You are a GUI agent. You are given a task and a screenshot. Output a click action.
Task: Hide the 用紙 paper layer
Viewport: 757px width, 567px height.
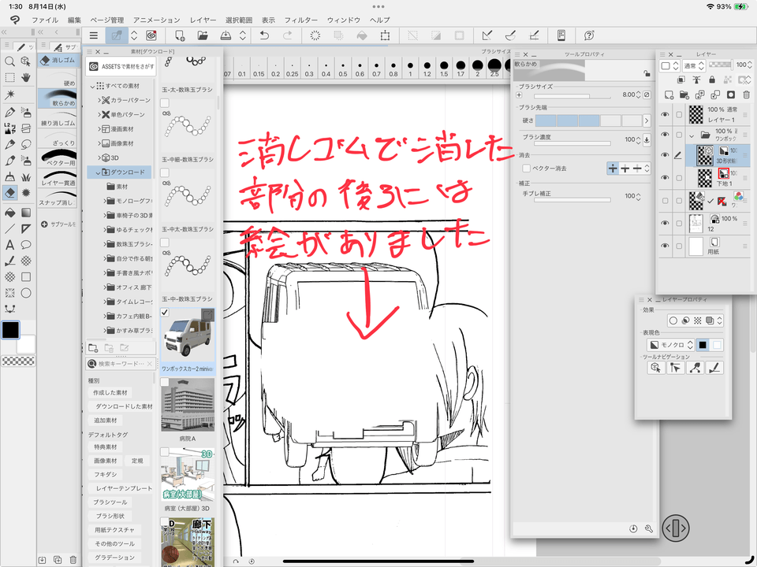click(x=665, y=246)
